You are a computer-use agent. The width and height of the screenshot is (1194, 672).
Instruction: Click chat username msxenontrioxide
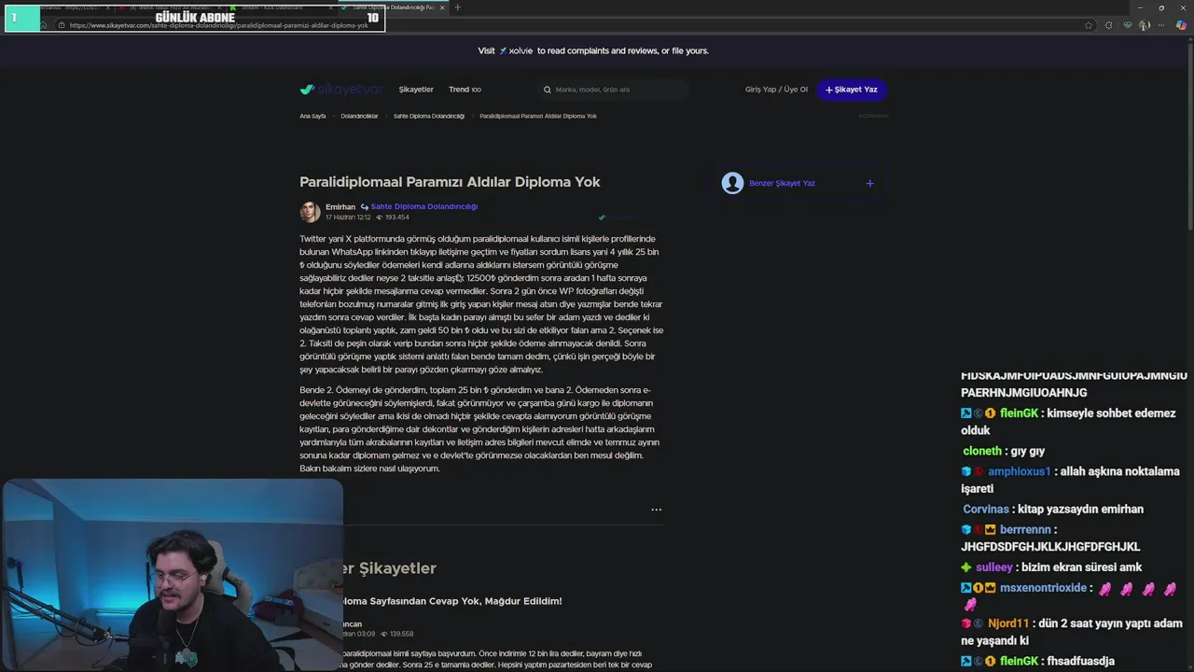(x=1043, y=588)
